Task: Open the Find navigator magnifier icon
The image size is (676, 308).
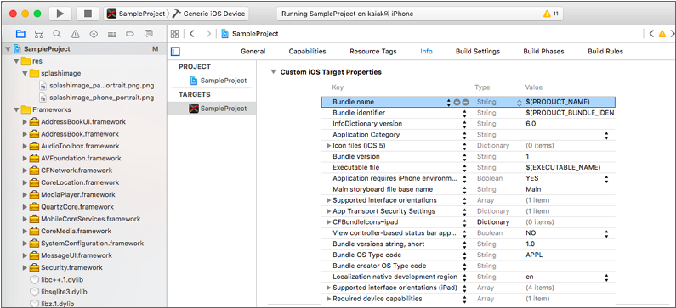Action: click(57, 34)
